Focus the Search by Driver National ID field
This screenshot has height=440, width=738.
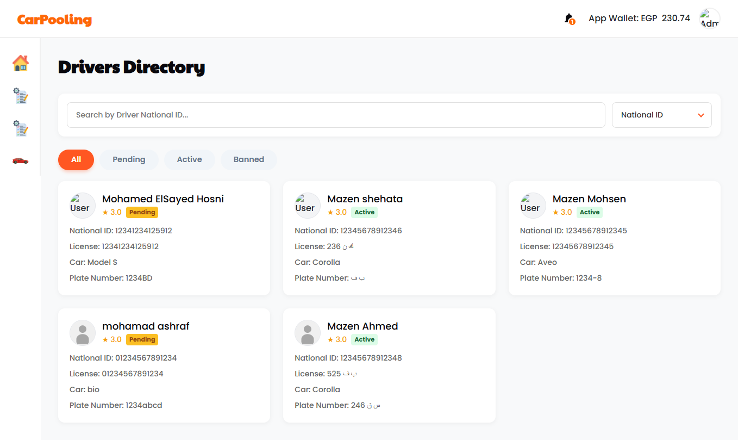(x=335, y=115)
